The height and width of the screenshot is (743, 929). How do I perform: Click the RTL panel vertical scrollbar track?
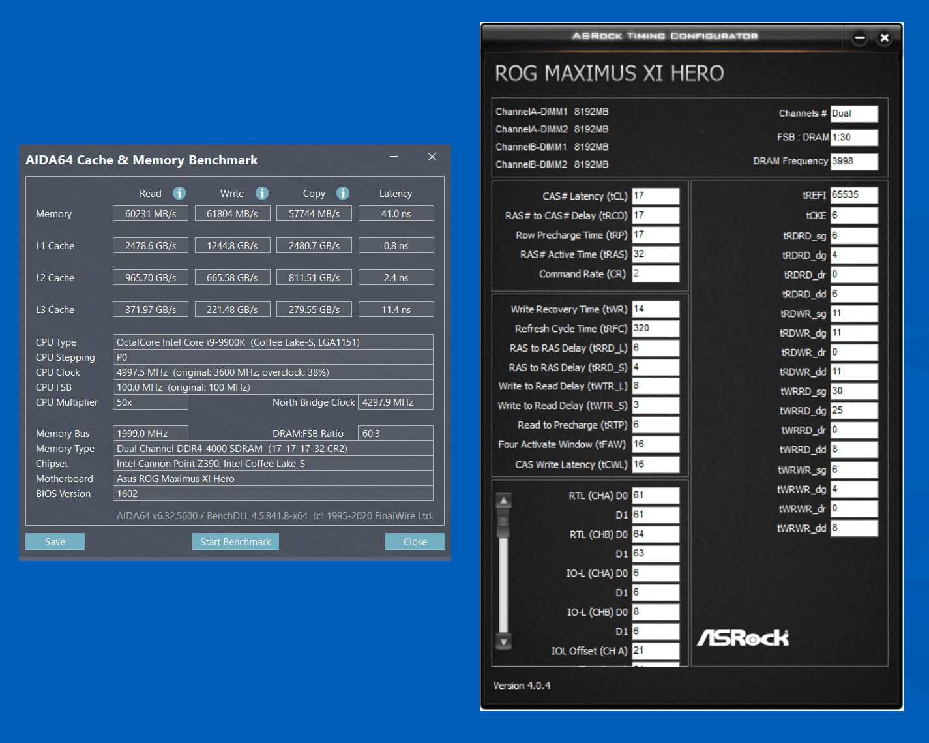(x=503, y=571)
